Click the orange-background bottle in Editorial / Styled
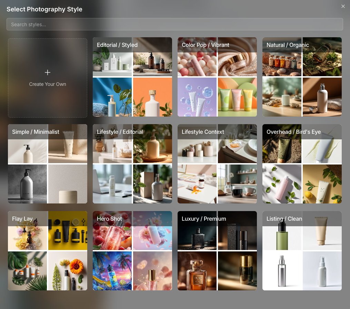 pos(152,97)
